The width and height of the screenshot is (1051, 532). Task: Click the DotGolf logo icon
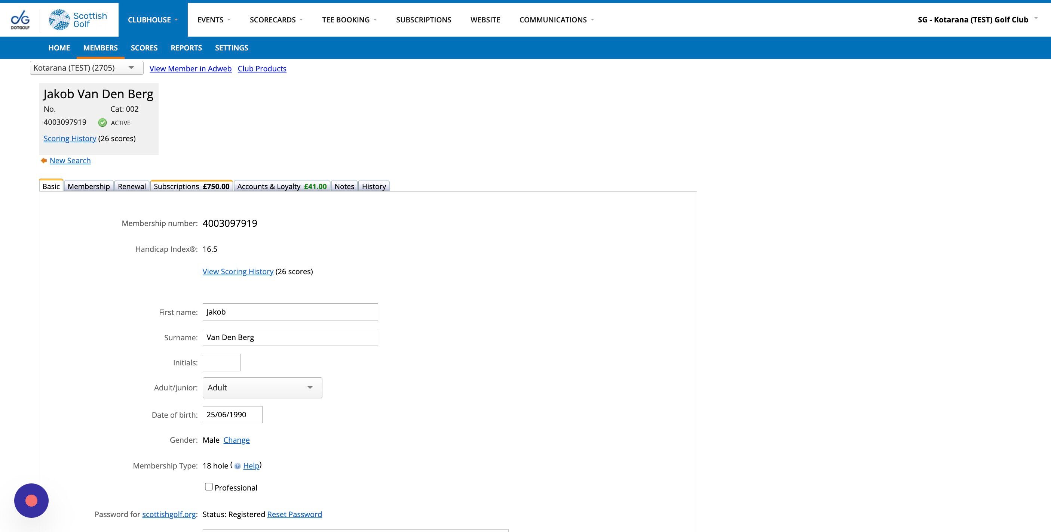click(20, 19)
